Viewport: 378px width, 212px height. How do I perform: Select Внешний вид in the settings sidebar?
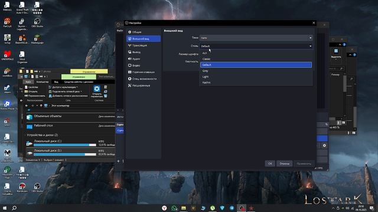tap(144, 39)
